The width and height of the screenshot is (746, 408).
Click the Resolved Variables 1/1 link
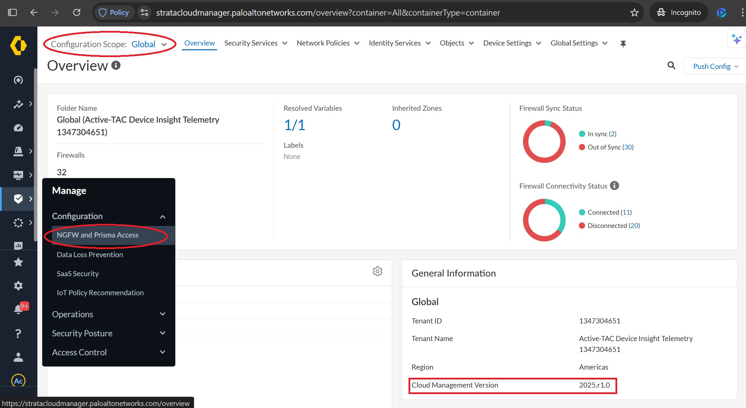294,125
